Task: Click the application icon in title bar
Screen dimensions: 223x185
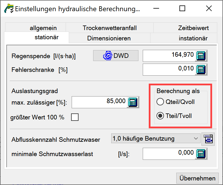Action: tap(8, 9)
